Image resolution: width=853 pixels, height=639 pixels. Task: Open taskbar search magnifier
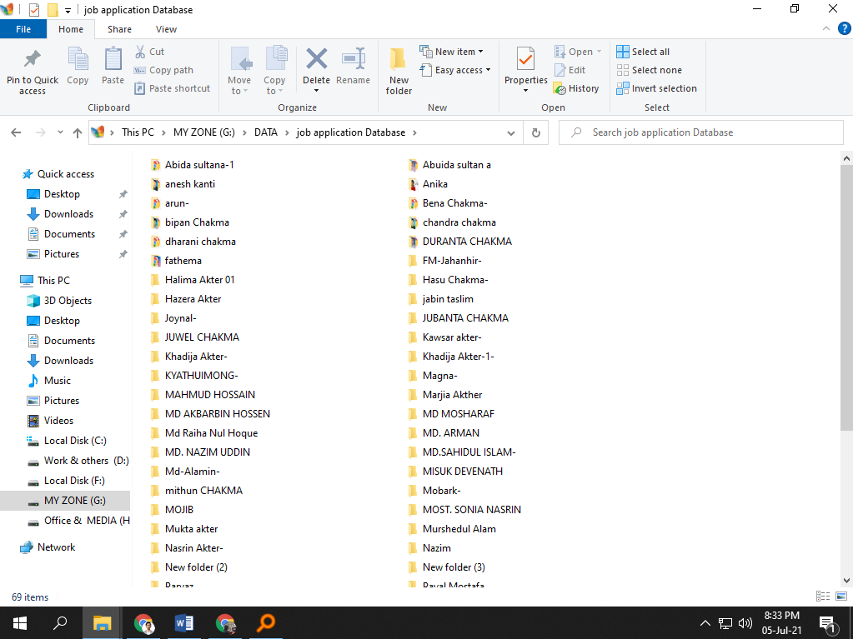[x=60, y=622]
